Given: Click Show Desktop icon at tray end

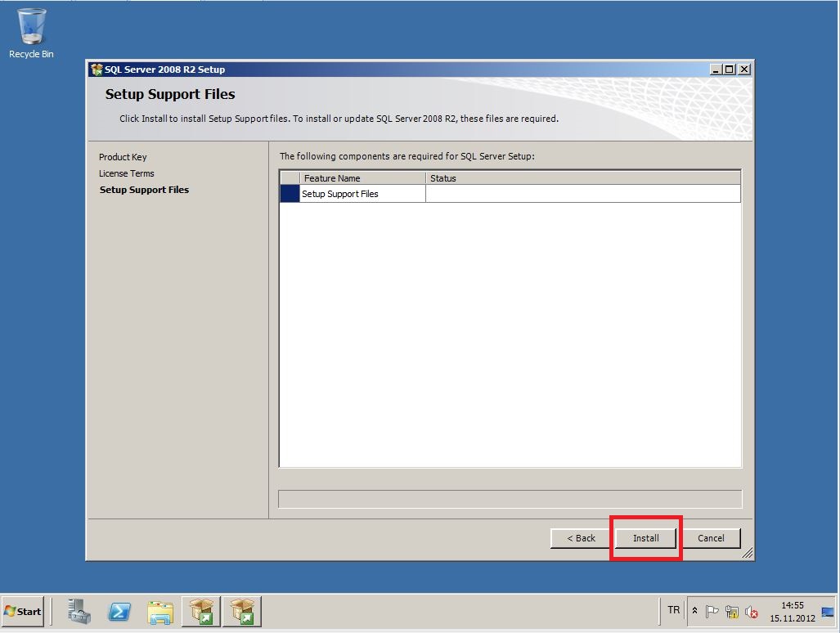Looking at the screenshot, I should 828,612.
